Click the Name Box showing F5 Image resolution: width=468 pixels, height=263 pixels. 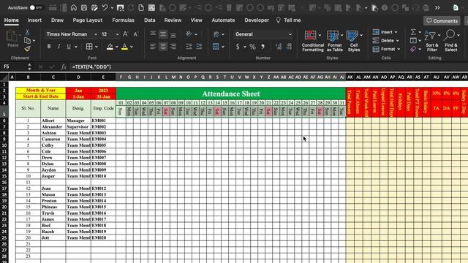(x=15, y=66)
